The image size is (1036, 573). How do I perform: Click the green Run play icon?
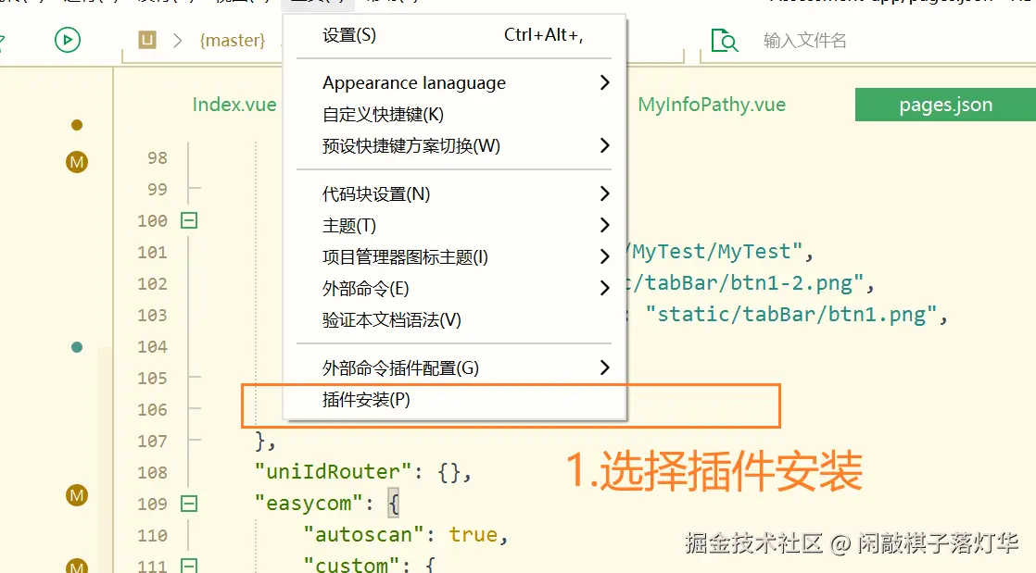[68, 41]
